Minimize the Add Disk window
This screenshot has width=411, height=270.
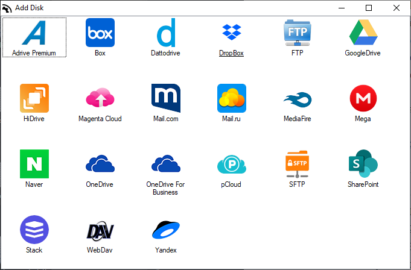pos(341,8)
